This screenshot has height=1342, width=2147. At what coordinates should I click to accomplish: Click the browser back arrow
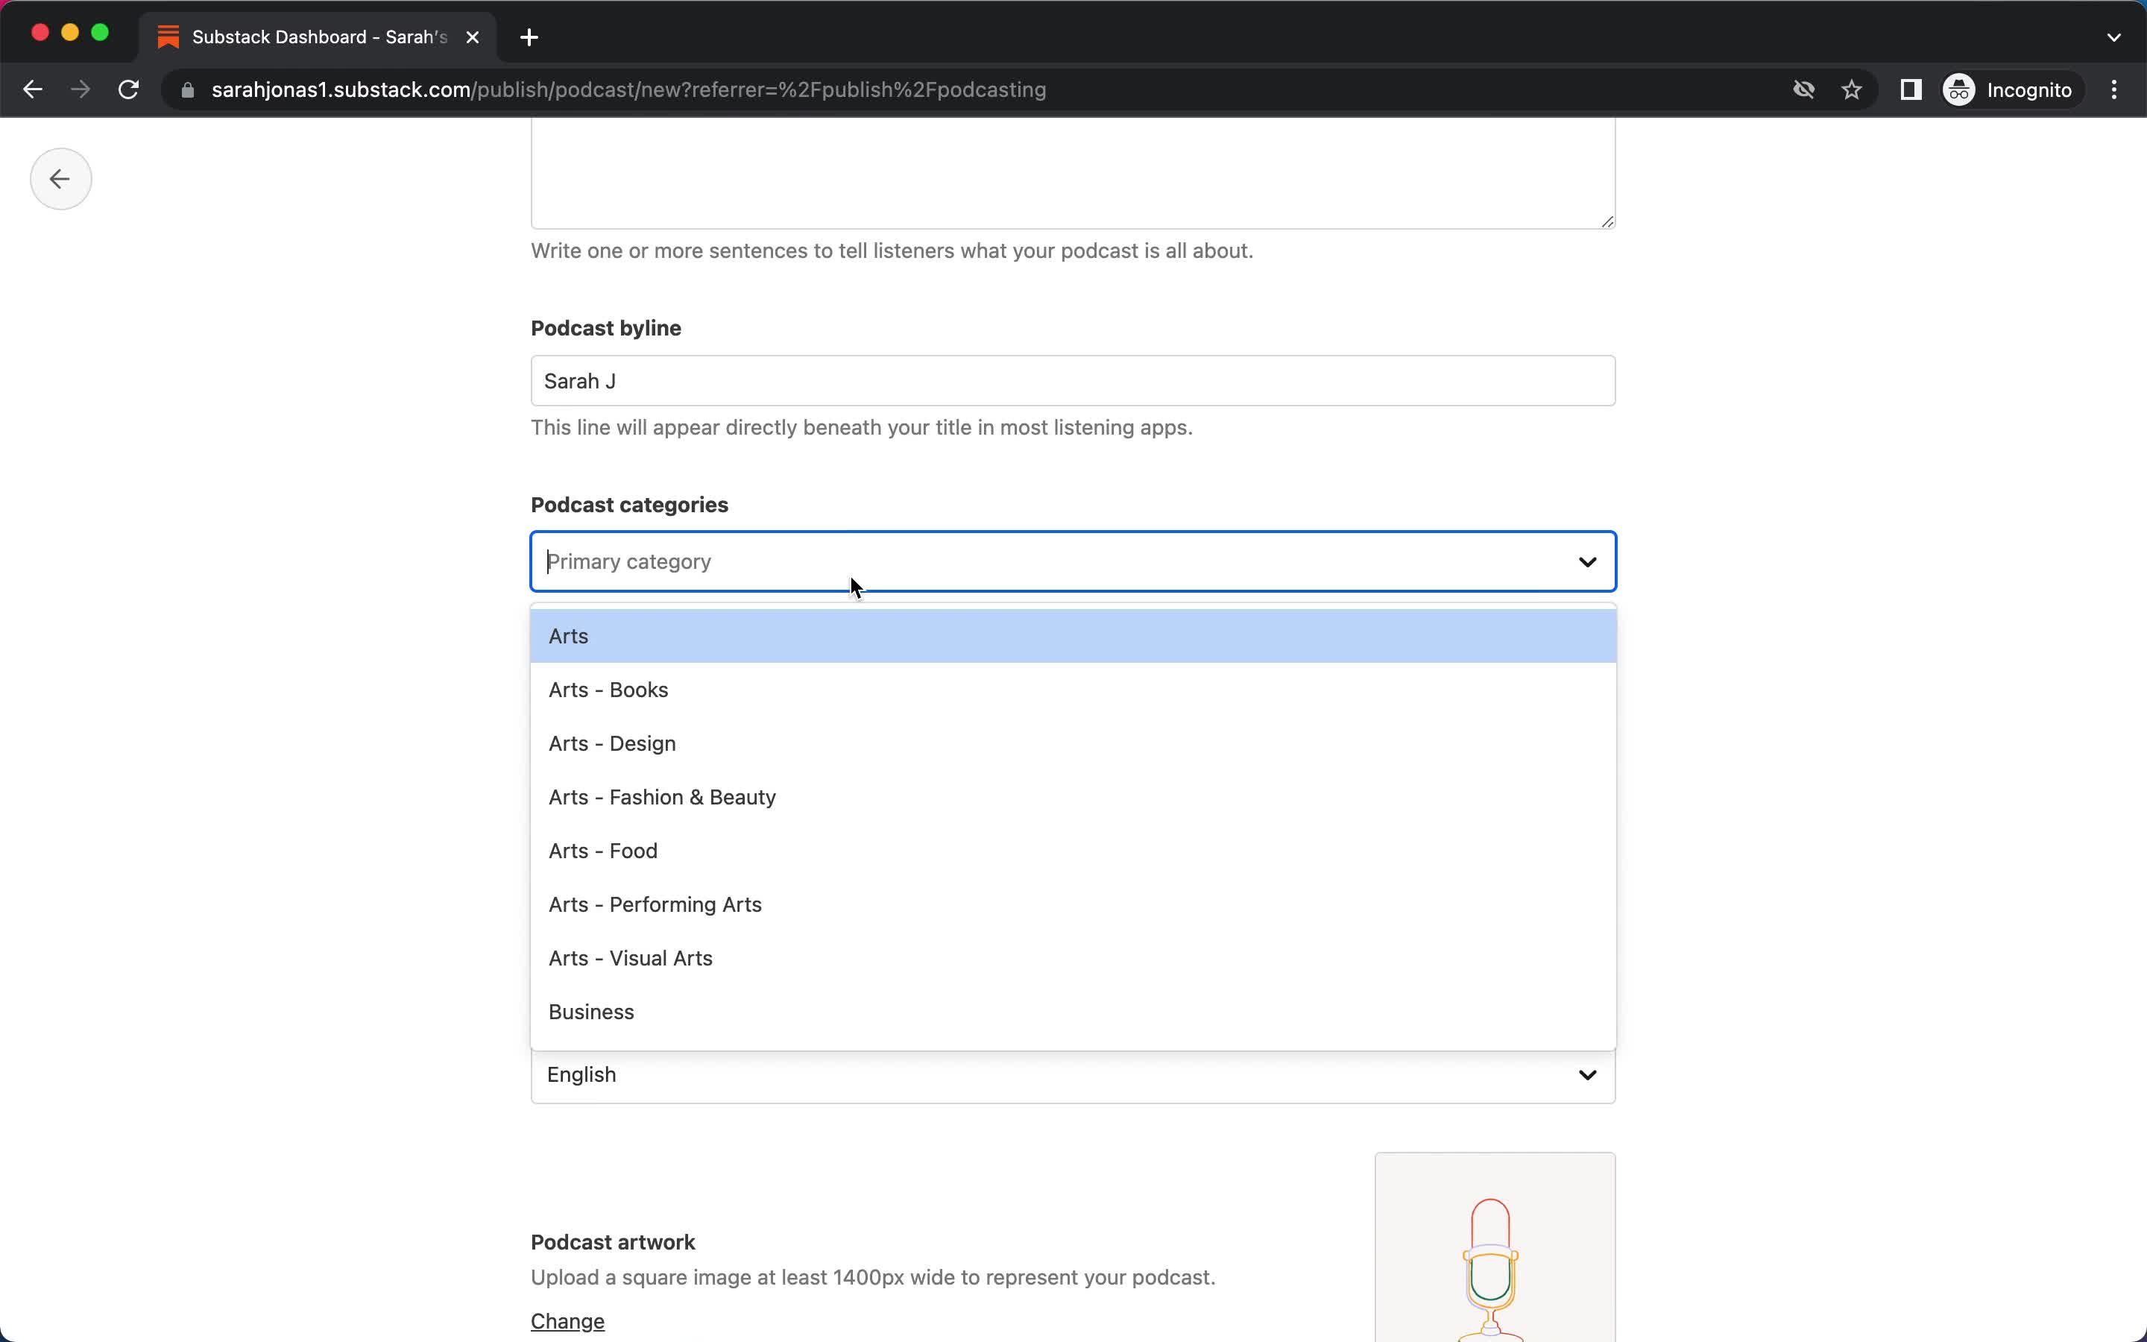(33, 89)
